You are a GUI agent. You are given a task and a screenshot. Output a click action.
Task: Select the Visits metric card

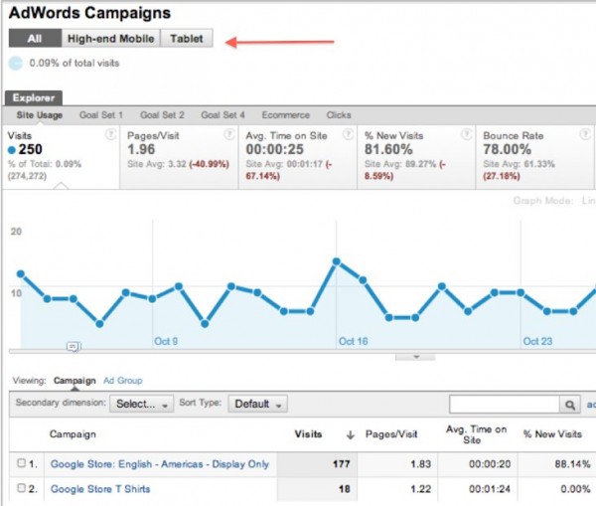[x=61, y=157]
